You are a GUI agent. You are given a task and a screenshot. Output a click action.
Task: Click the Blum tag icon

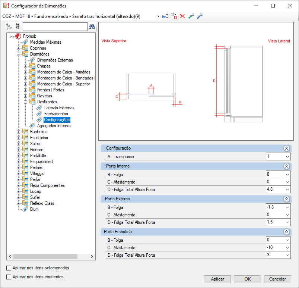pyautogui.click(x=25, y=209)
